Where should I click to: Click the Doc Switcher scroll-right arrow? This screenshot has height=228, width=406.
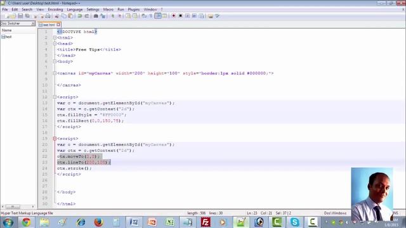pyautogui.click(x=33, y=206)
